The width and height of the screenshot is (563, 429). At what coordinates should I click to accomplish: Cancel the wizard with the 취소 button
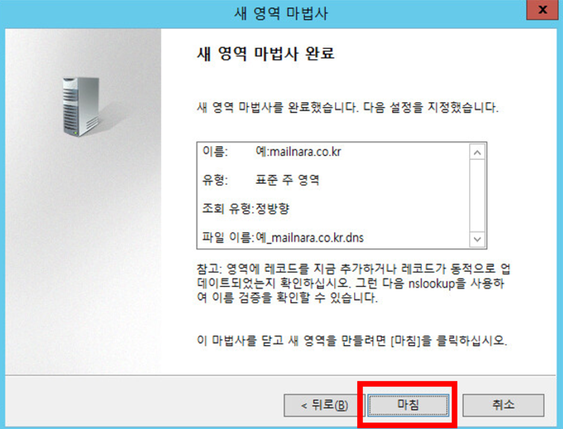click(x=503, y=405)
